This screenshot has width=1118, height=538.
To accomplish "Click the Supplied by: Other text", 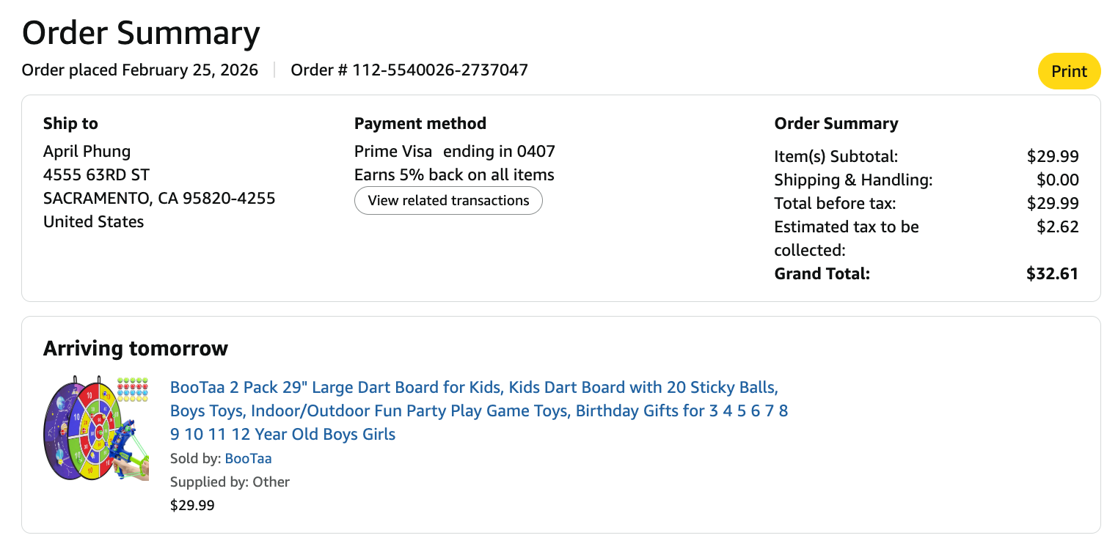I will (230, 482).
